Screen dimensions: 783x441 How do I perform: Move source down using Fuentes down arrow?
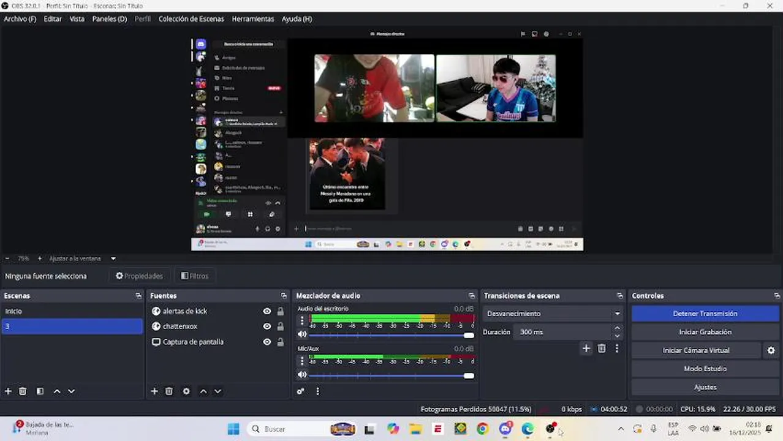point(217,391)
